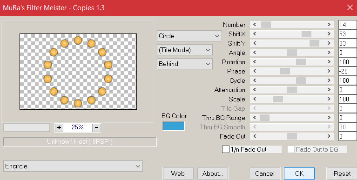Viewport: 357px width, 180px height.
Task: Click the Shift Y value field showing 83
Action: click(348, 43)
